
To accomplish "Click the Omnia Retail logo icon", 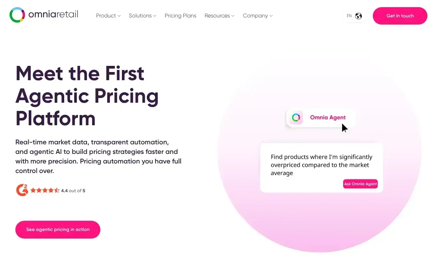I will [x=17, y=15].
